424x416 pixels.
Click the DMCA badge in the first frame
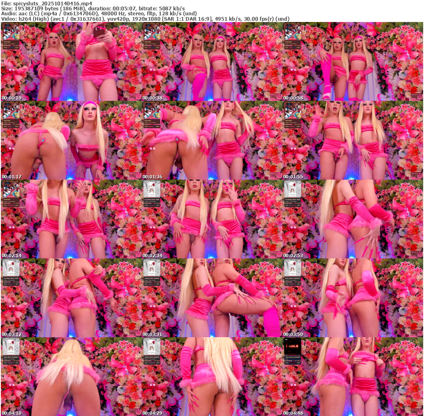click(x=135, y=95)
